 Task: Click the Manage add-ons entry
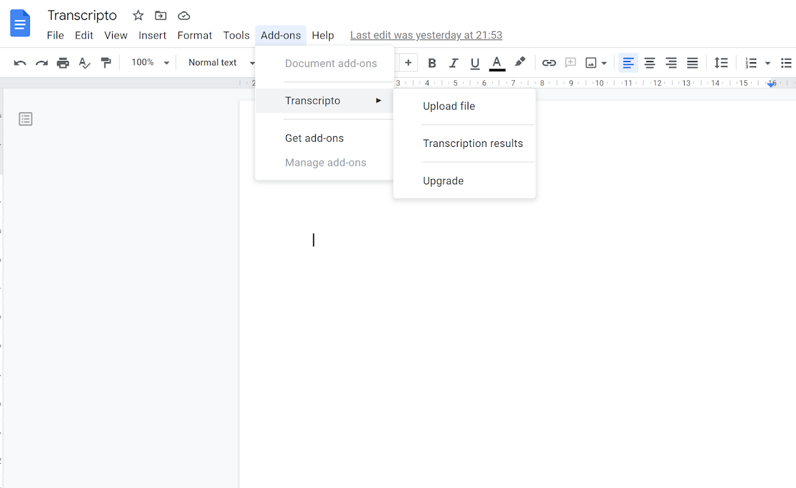[325, 163]
